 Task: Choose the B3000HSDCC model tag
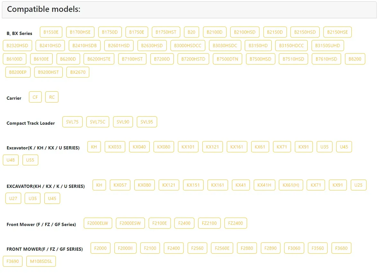(188, 46)
